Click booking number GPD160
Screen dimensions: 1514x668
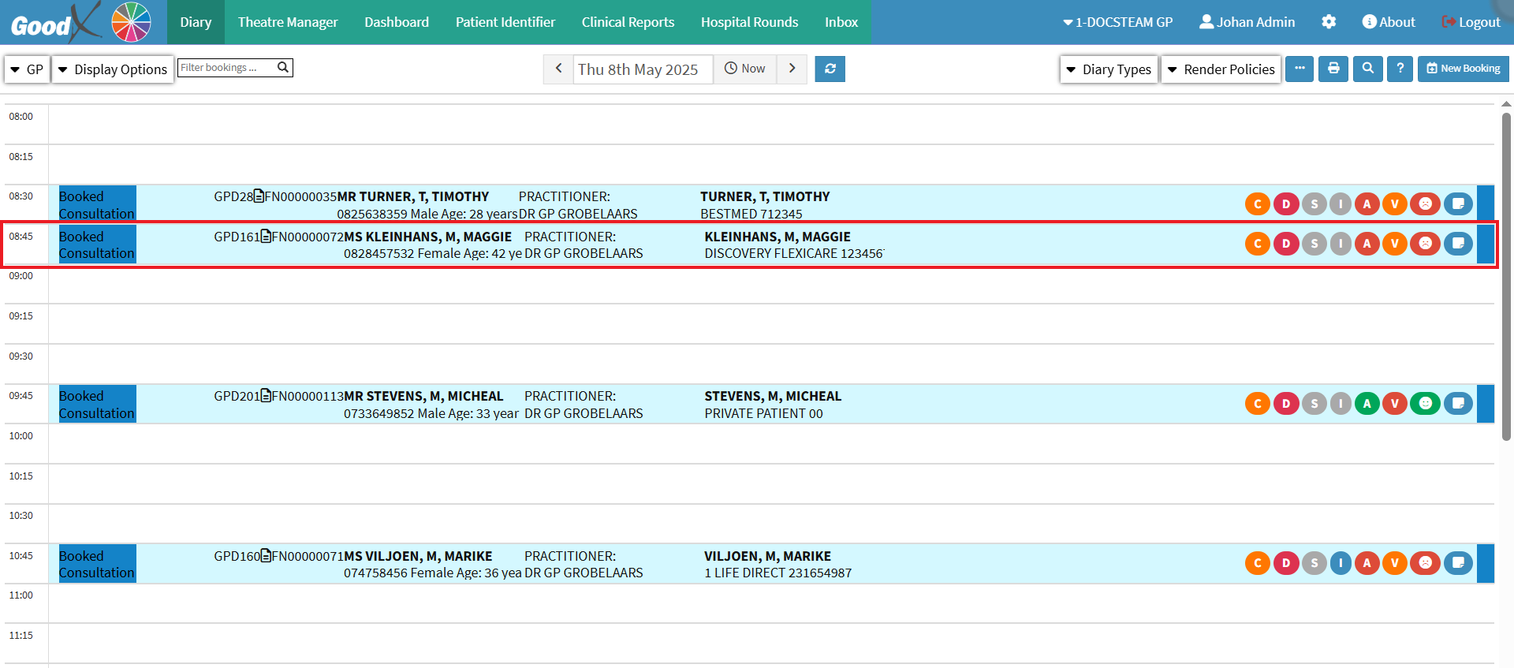click(x=237, y=556)
